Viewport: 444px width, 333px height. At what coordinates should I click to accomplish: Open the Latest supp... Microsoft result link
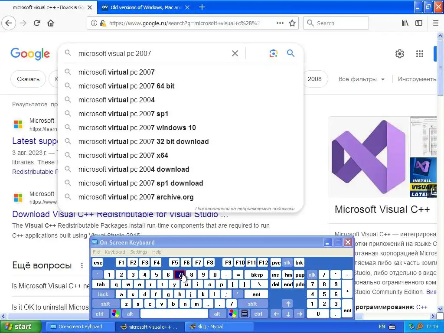pyautogui.click(x=35, y=141)
